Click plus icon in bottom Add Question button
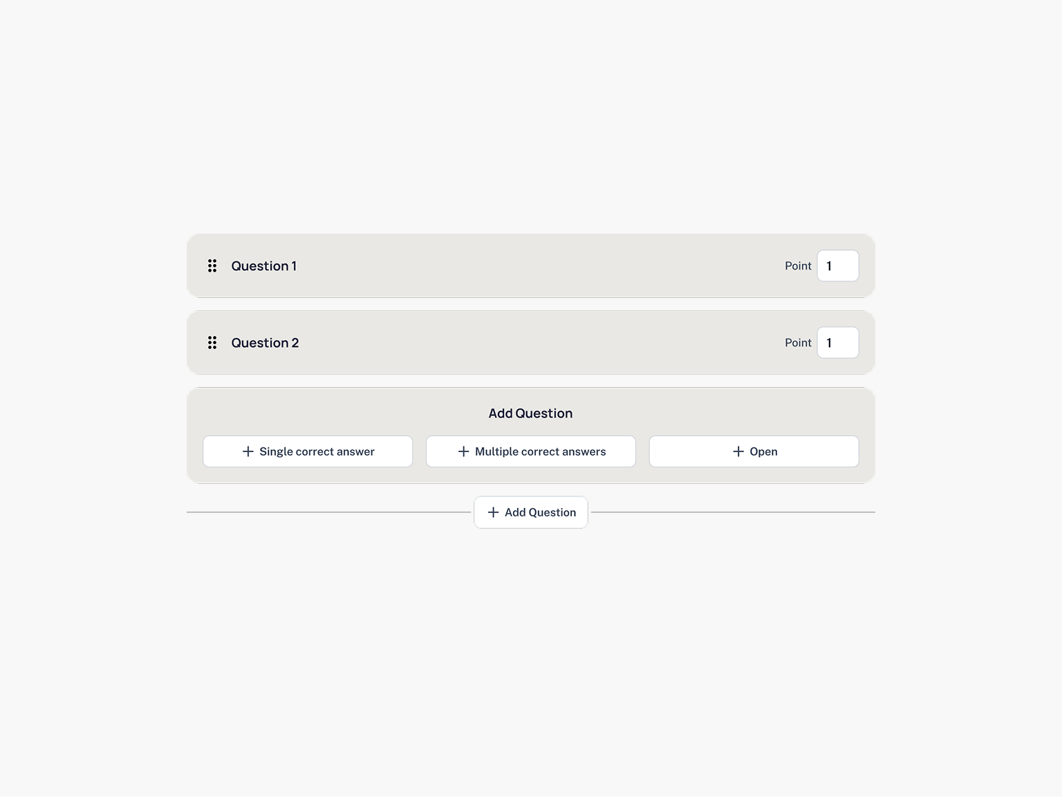Screen dimensions: 1062x797 click(493, 512)
